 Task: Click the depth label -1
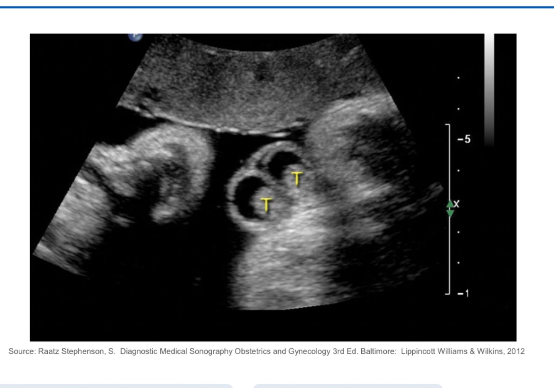[x=463, y=293]
